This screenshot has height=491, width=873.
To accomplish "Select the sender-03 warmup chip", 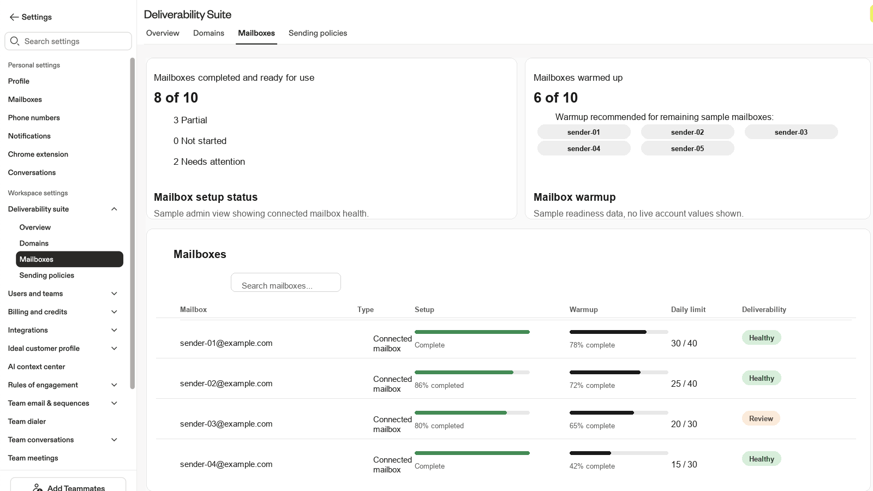I will (791, 132).
